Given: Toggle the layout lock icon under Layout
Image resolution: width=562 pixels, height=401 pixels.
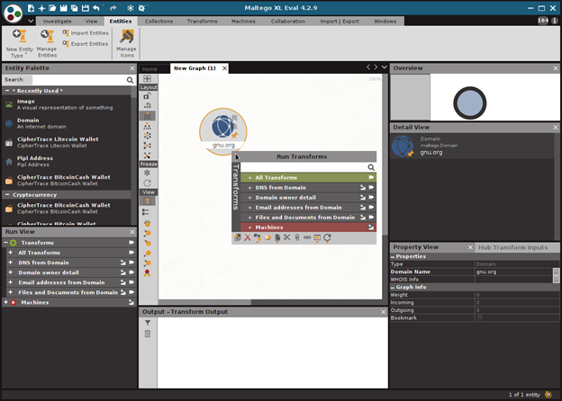Looking at the screenshot, I should pyautogui.click(x=147, y=96).
